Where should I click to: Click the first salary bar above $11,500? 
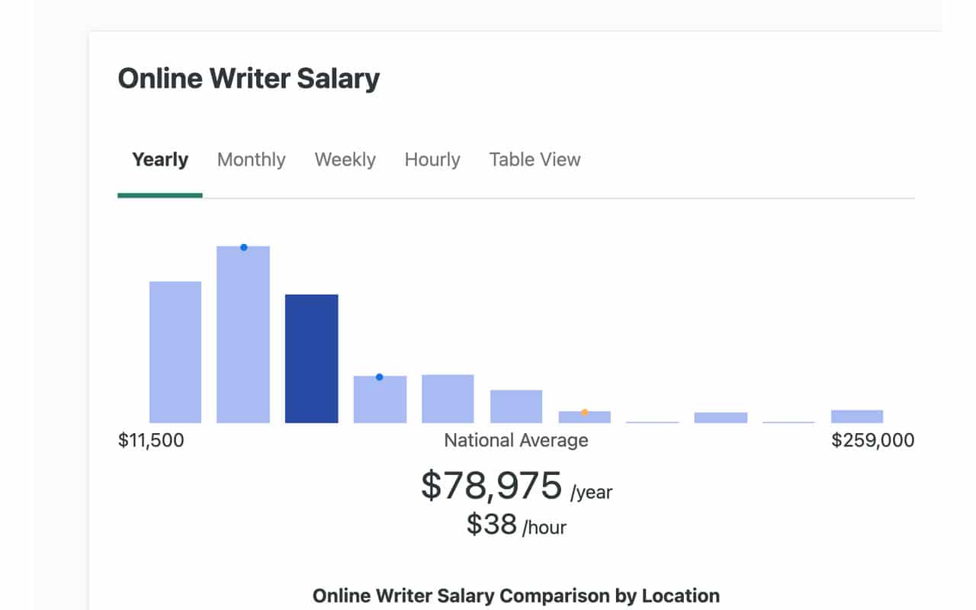coord(176,351)
